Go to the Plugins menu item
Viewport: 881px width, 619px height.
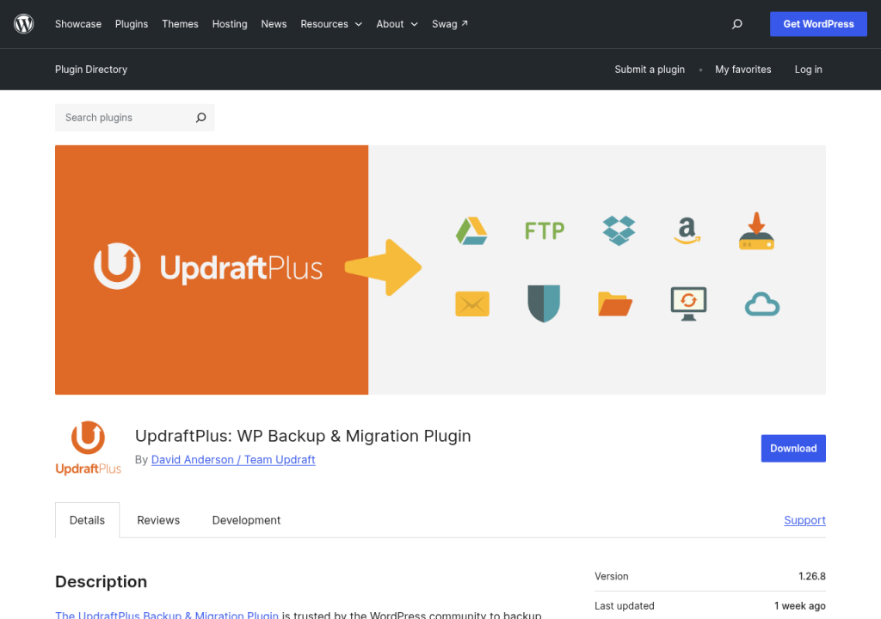(132, 24)
